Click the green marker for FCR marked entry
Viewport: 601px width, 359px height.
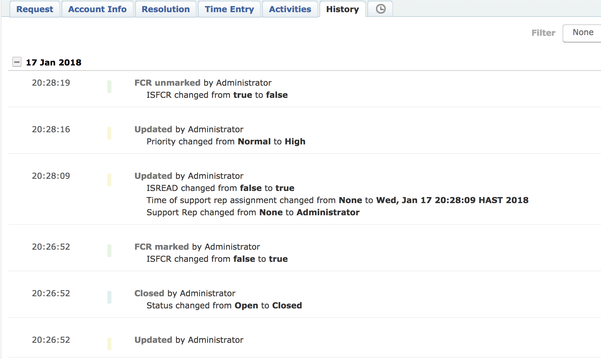pyautogui.click(x=109, y=251)
